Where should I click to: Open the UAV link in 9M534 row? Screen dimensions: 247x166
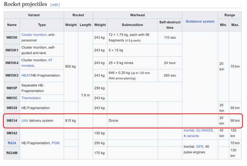pyautogui.click(x=25, y=121)
